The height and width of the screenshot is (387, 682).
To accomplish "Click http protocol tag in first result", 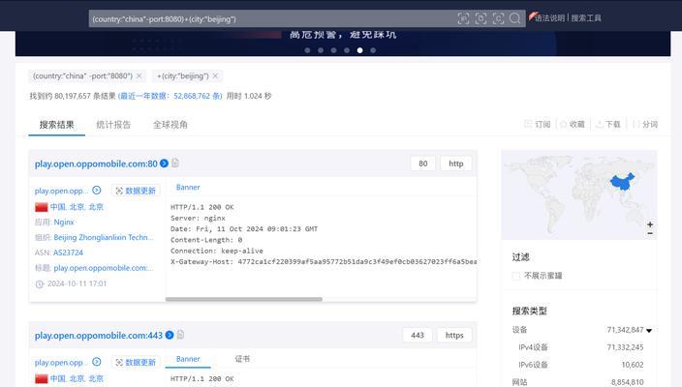I will pos(456,164).
